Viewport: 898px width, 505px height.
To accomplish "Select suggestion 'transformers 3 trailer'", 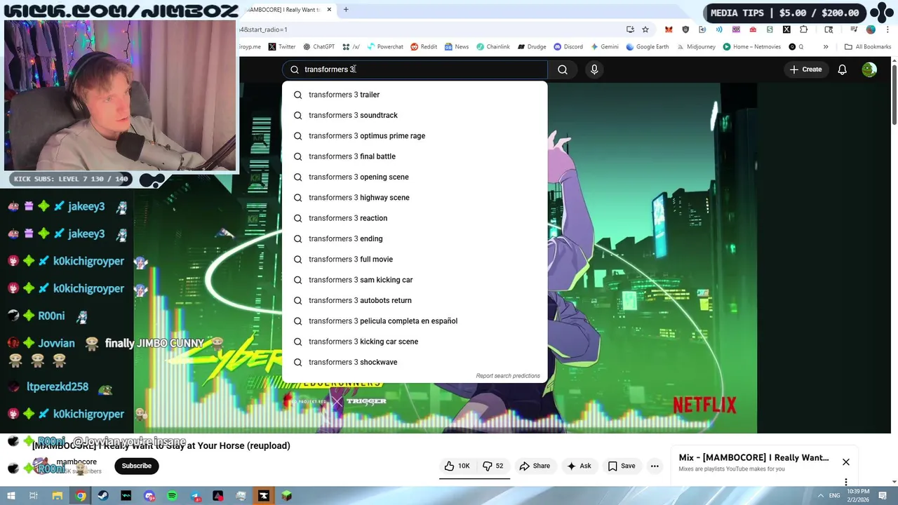I will [415, 95].
